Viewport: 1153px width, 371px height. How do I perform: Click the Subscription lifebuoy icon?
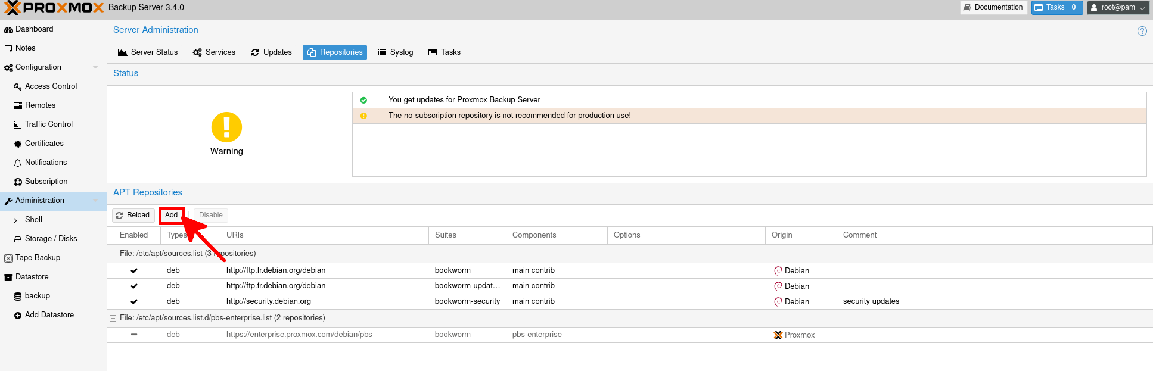click(18, 182)
